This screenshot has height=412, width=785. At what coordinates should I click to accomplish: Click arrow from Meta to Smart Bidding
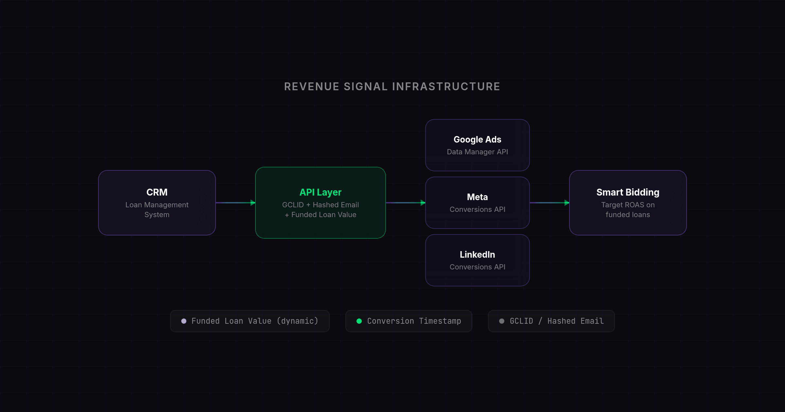tap(549, 203)
